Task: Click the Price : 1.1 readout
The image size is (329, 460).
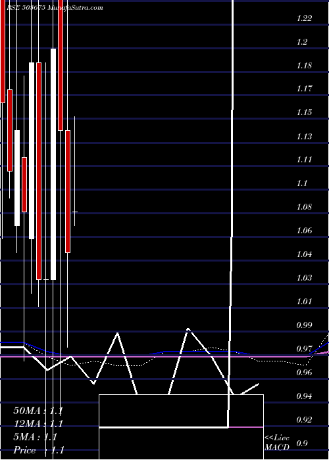Action: point(38,450)
